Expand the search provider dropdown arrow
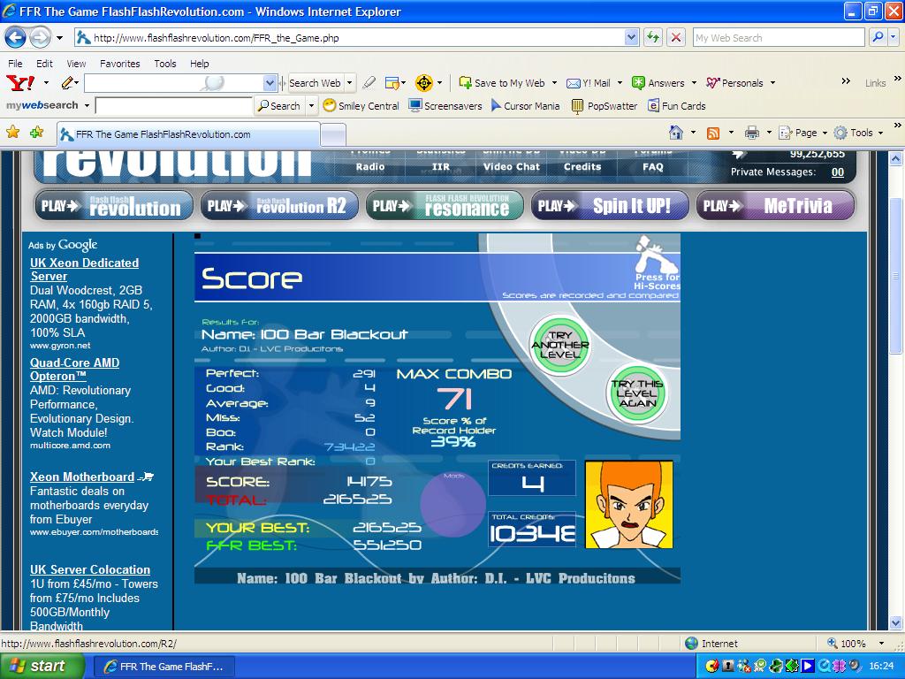Image resolution: width=905 pixels, height=679 pixels. pos(894,37)
